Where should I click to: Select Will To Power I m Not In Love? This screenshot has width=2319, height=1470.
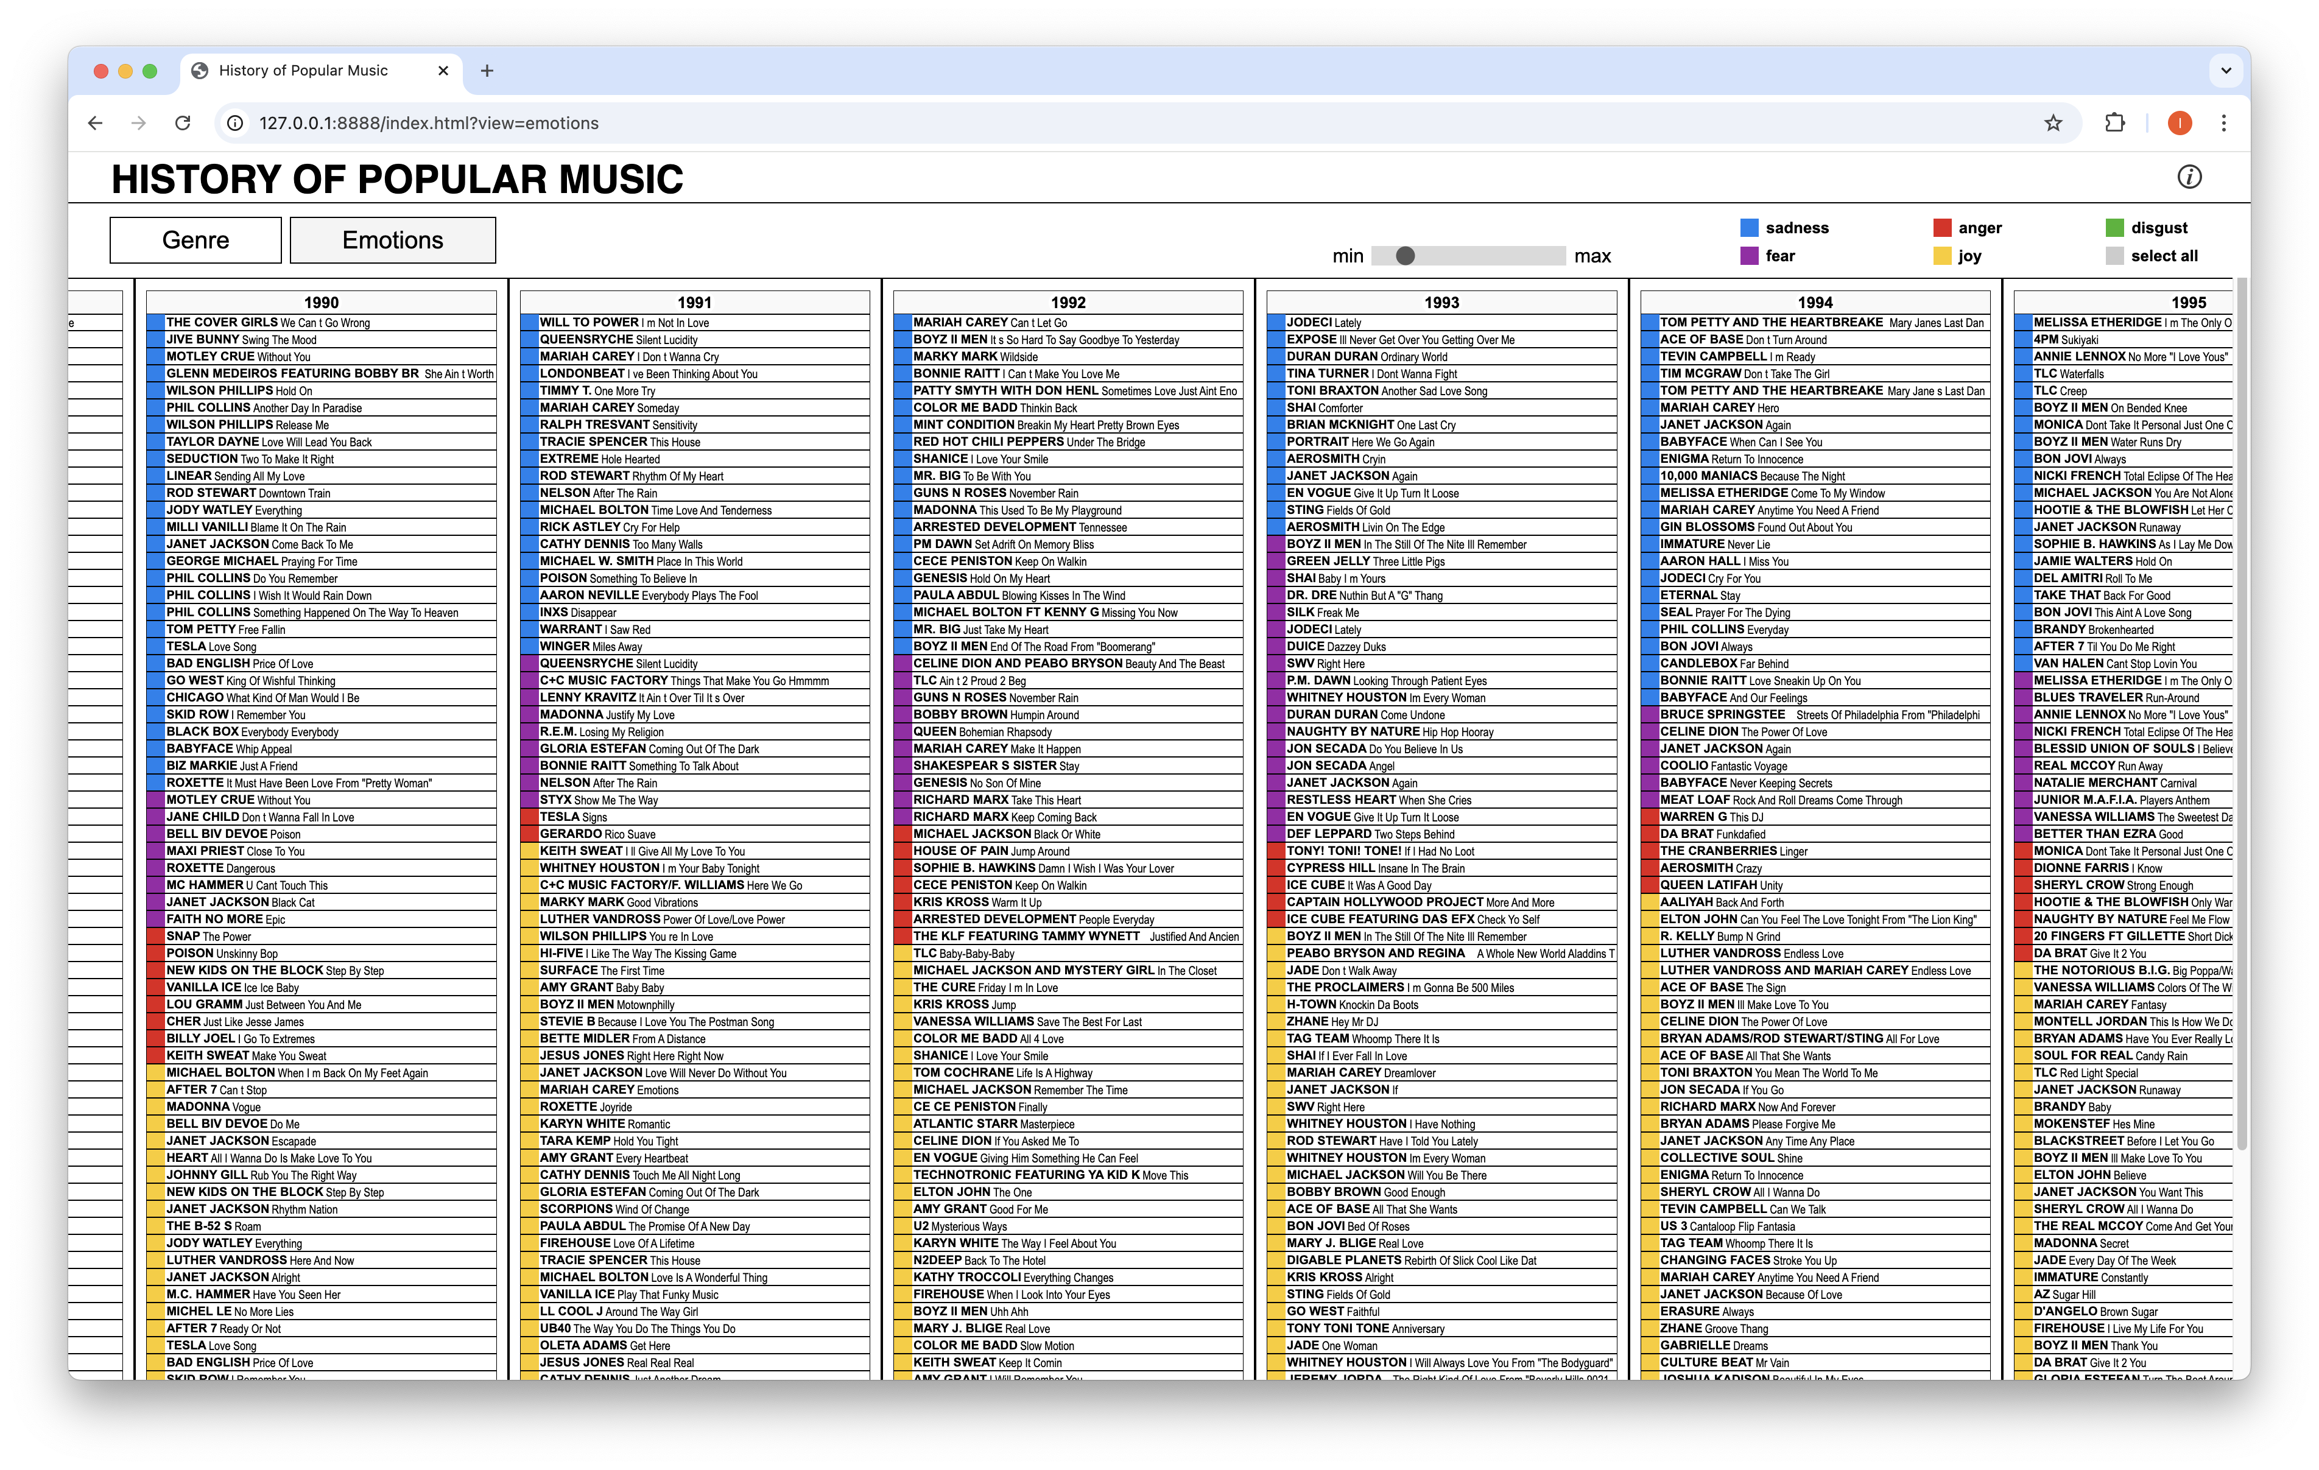[694, 323]
